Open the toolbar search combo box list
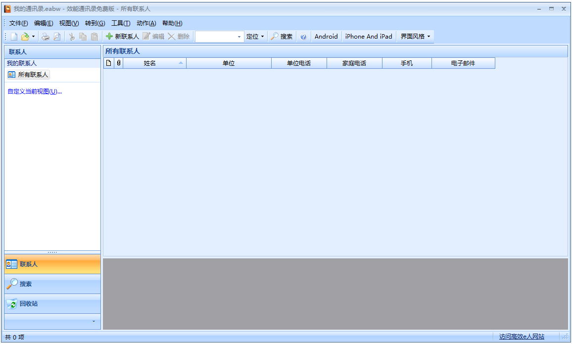Image resolution: width=572 pixels, height=344 pixels. (x=239, y=37)
